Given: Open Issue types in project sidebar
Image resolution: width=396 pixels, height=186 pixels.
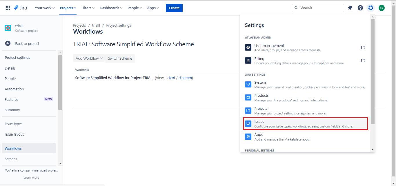Looking at the screenshot, I should click(14, 124).
